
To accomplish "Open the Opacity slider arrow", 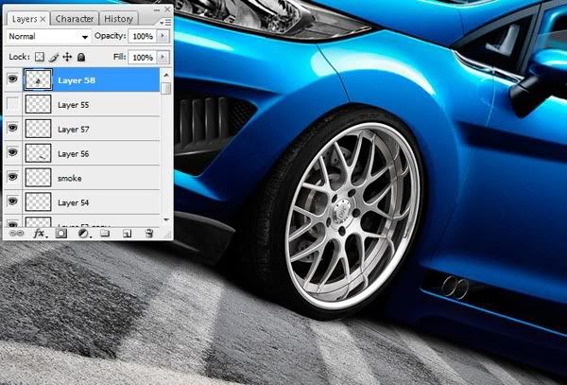I will pos(163,36).
